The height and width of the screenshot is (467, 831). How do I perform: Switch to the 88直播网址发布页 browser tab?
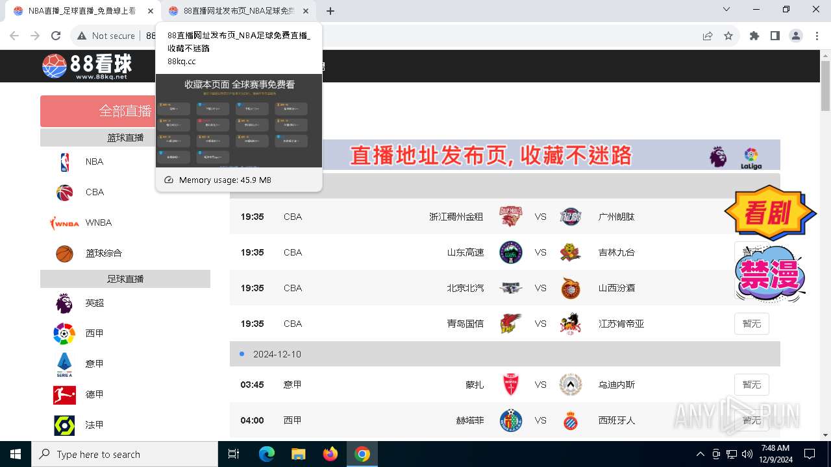click(238, 11)
